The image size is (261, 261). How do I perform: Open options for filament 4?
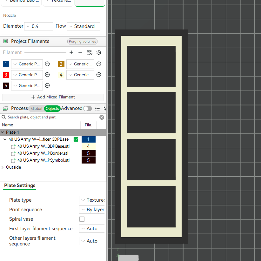99,75
